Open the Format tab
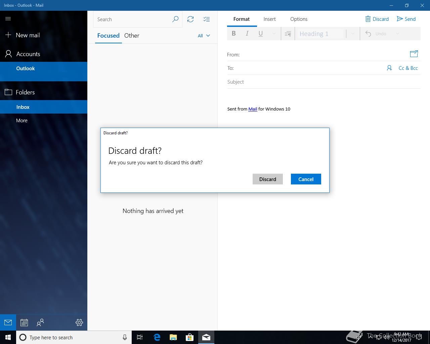Image resolution: width=430 pixels, height=344 pixels. pyautogui.click(x=242, y=19)
